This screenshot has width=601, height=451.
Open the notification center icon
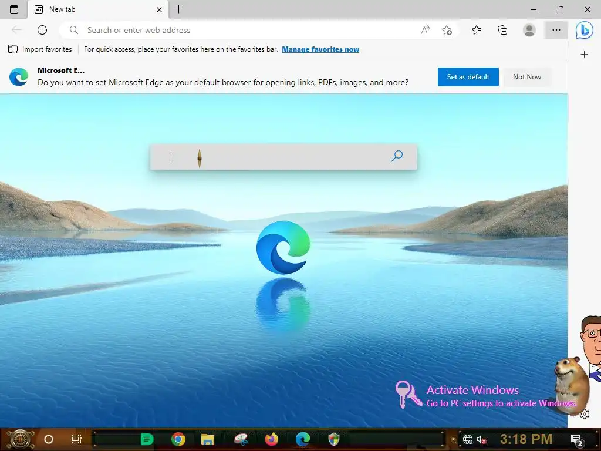(x=576, y=440)
